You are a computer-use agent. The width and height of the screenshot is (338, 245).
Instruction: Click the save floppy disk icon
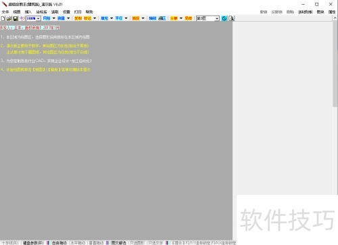click(16, 18)
